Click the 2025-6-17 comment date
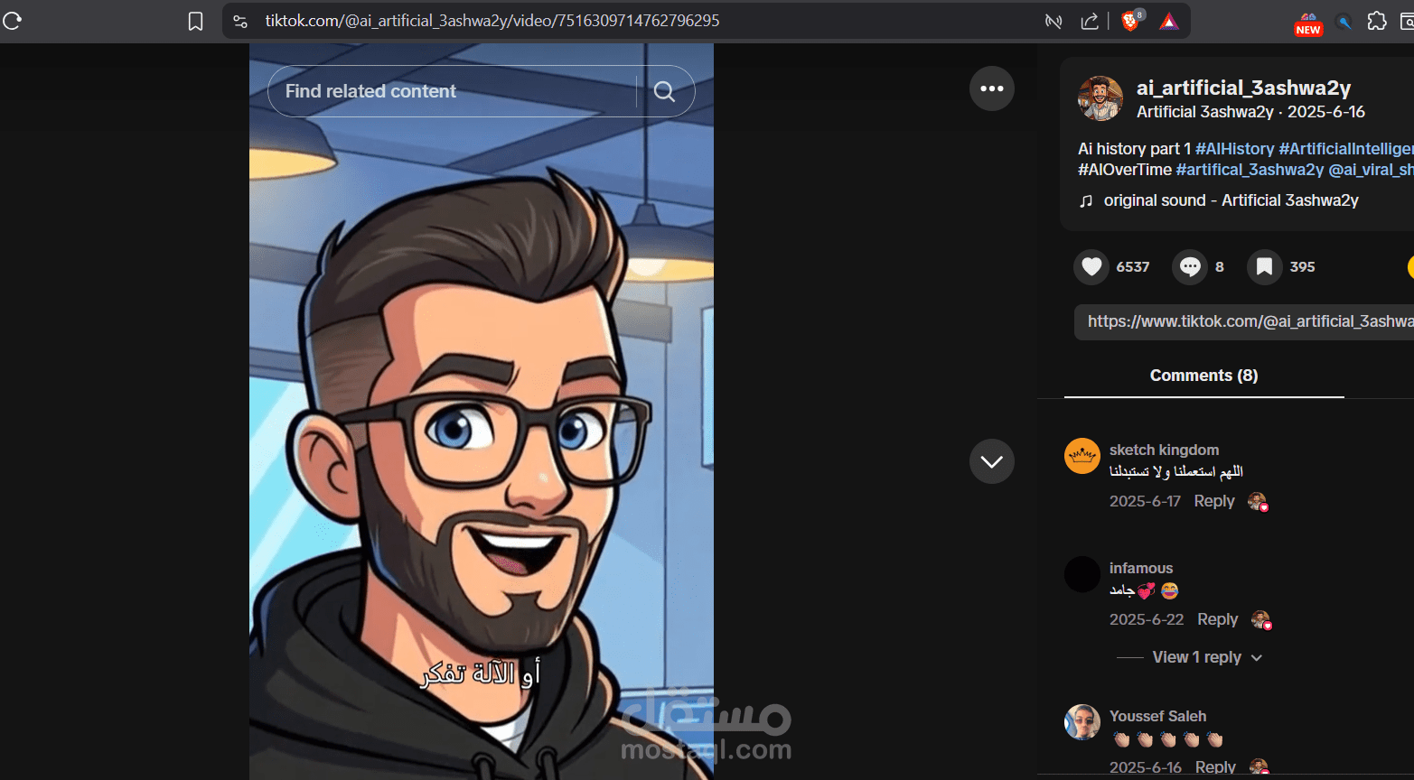 click(1145, 501)
